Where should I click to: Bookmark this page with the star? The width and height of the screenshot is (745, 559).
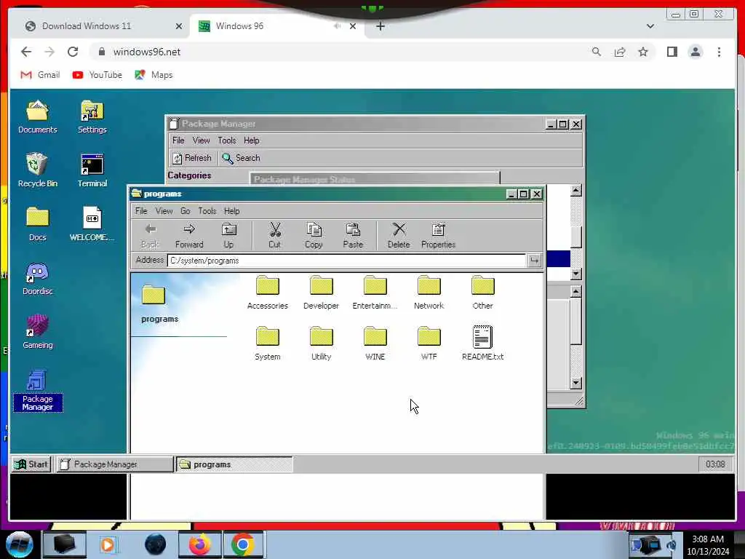pos(643,52)
